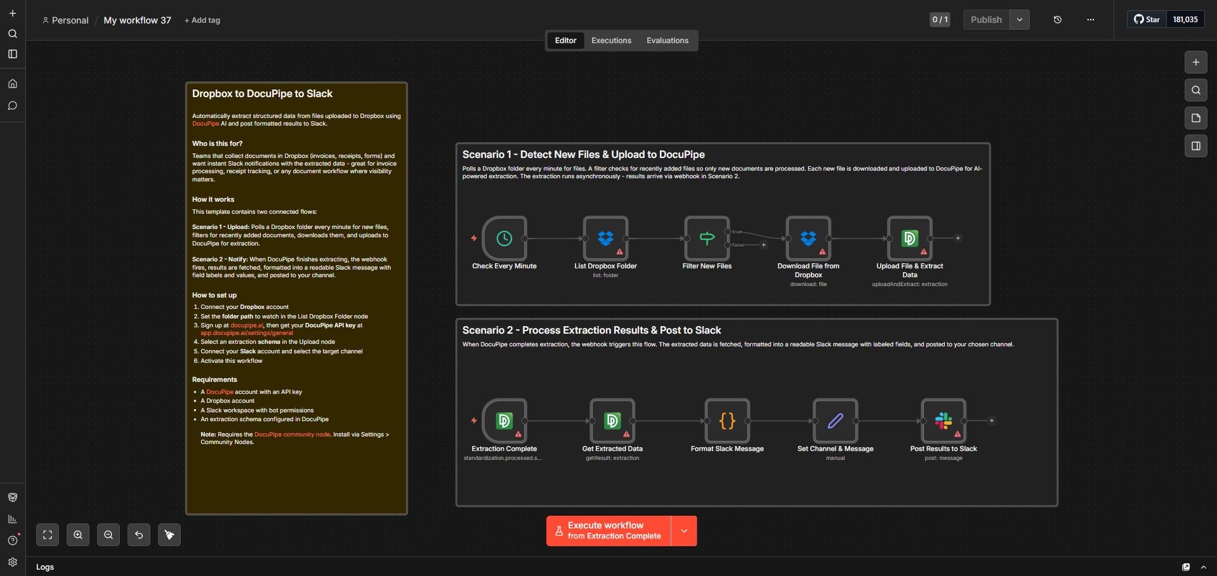This screenshot has height=576, width=1217.
Task: Open the List Dropbox Folder node
Action: pyautogui.click(x=605, y=239)
